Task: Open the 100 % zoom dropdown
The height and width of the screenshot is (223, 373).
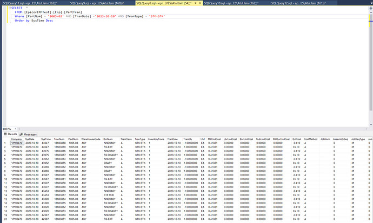Action: pos(15,129)
